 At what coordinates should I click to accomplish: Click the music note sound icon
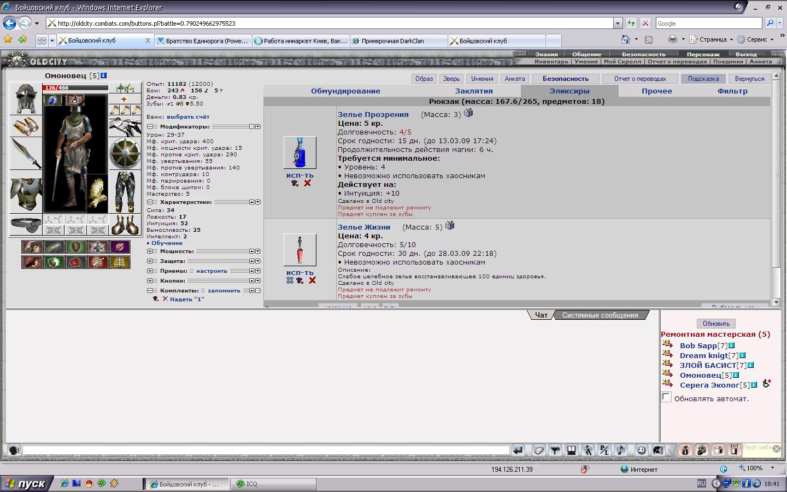(x=620, y=450)
